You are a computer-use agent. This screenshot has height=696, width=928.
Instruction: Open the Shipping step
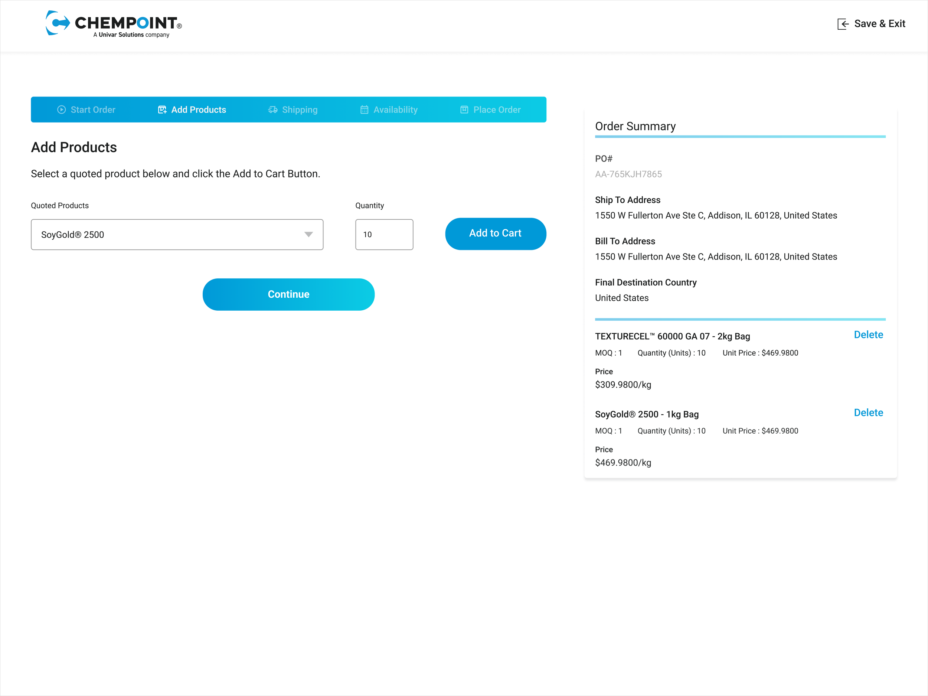click(293, 110)
